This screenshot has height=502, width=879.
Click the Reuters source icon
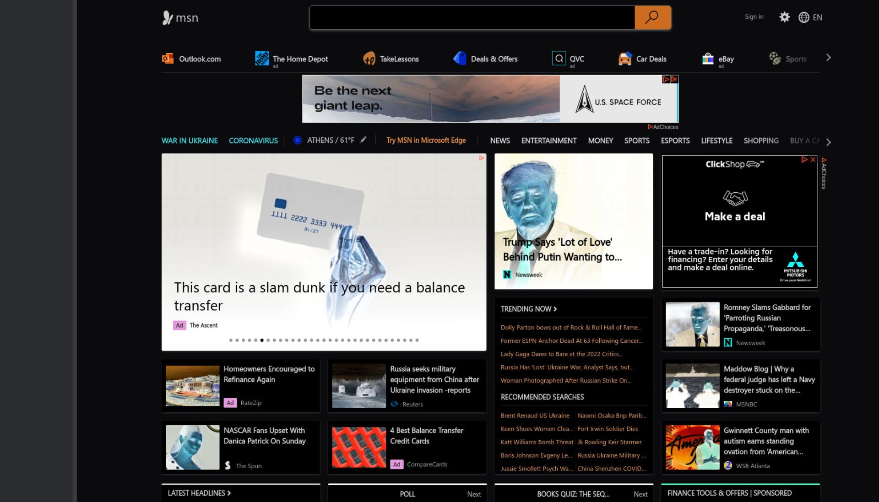394,404
